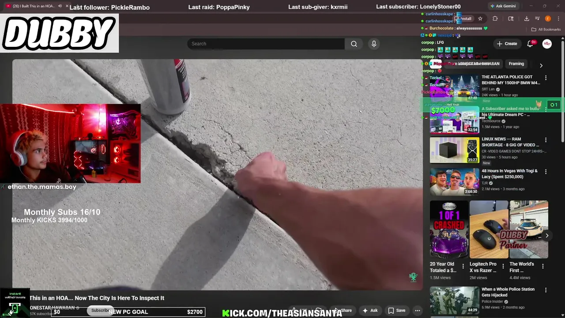The image size is (565, 318).
Task: Open the YouTube notifications bell
Action: coord(531,44)
